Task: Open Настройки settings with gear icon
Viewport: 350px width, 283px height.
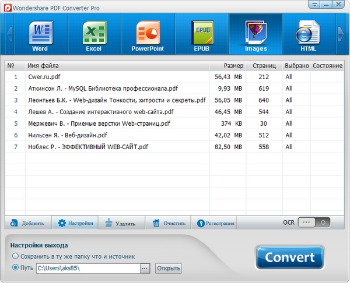Action: [x=75, y=223]
